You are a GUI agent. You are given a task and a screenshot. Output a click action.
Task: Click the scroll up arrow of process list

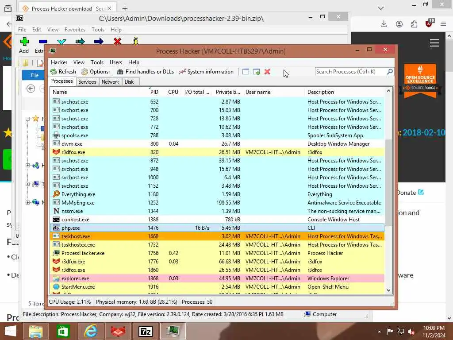[388, 91]
